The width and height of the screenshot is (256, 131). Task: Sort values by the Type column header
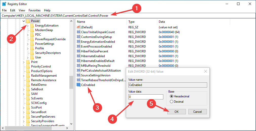tap(142, 22)
